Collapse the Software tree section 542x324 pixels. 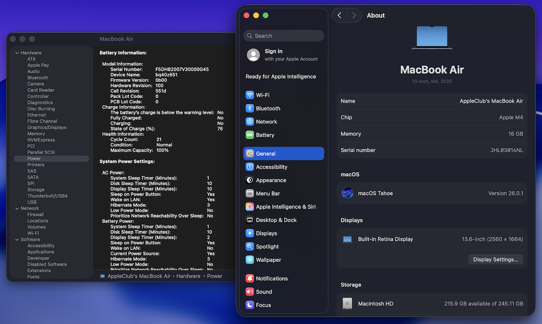tap(17, 240)
